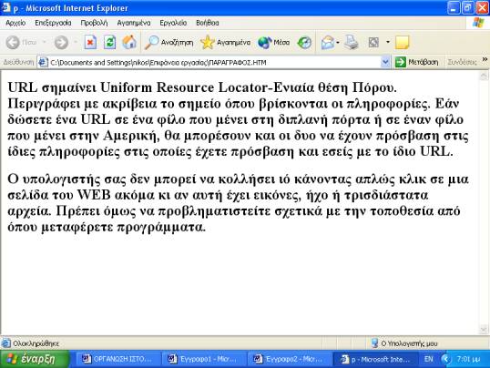490x368 pixels.
Task: Show the History icon
Action: [304, 42]
